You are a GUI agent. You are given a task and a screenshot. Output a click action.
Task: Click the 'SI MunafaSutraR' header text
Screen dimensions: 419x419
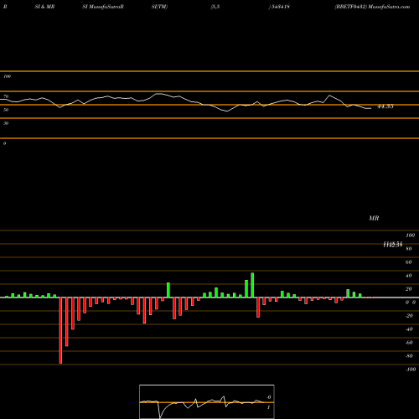click(103, 7)
